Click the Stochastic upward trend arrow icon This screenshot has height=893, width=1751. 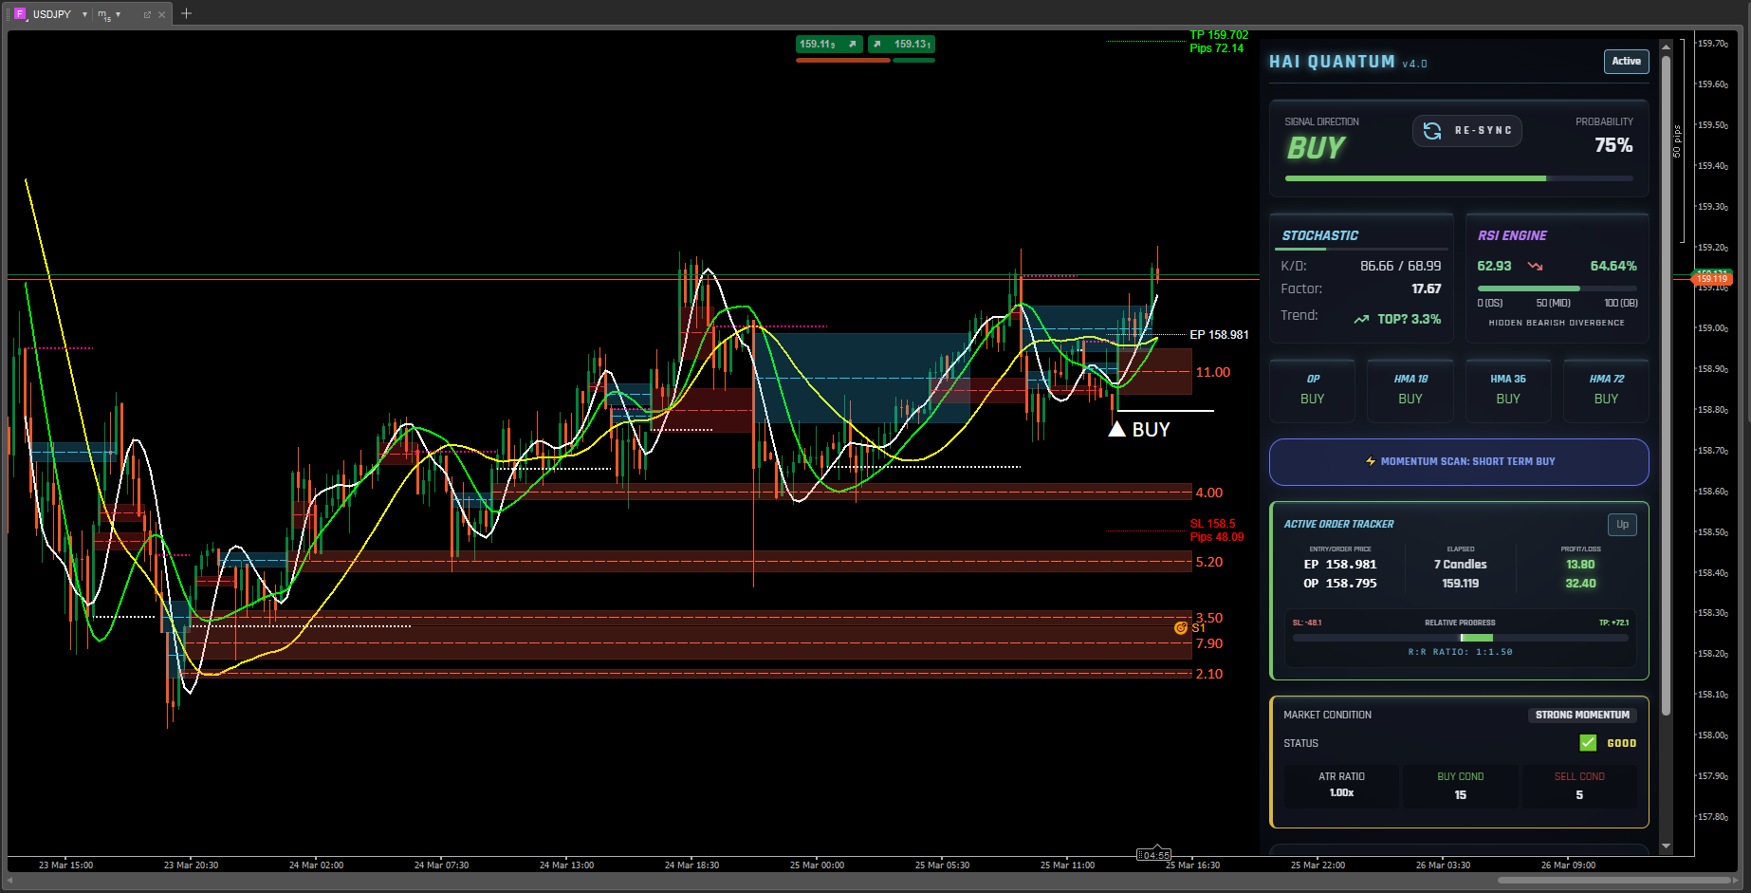1361,320
